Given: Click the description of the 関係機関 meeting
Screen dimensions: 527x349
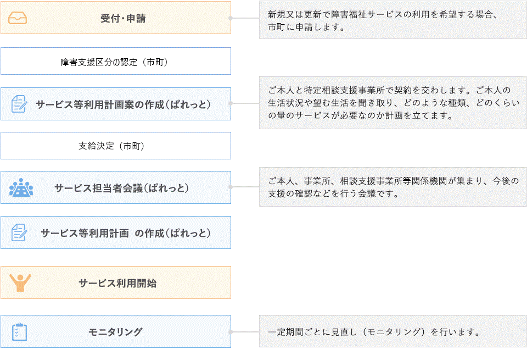Looking at the screenshot, I should (x=393, y=187).
